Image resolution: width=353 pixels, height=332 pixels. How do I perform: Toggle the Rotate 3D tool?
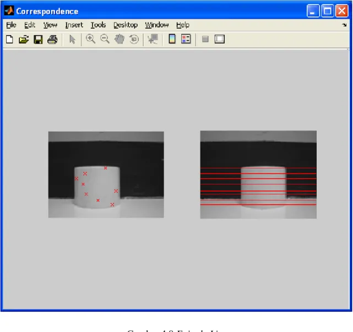[134, 39]
